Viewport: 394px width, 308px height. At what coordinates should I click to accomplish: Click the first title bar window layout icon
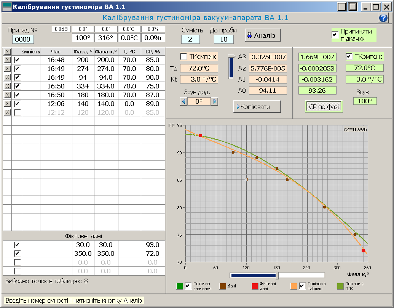click(x=342, y=7)
